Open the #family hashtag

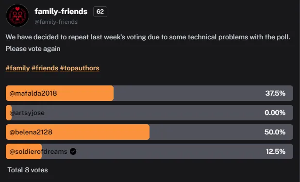[x=17, y=68]
